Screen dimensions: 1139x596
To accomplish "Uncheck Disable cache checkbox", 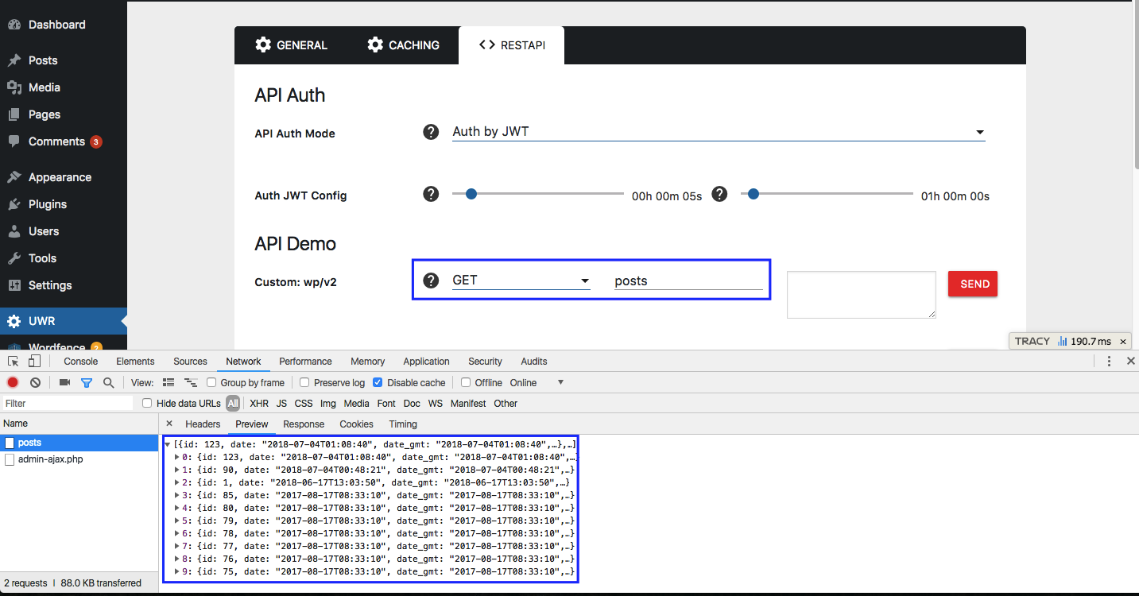I will point(378,382).
